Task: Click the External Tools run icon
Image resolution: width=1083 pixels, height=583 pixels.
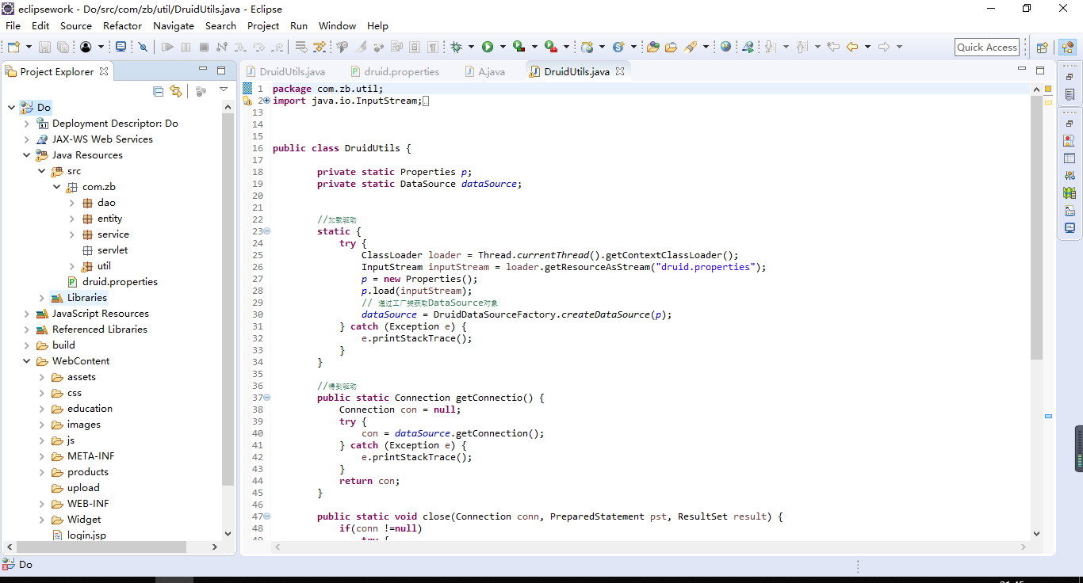Action: click(550, 47)
